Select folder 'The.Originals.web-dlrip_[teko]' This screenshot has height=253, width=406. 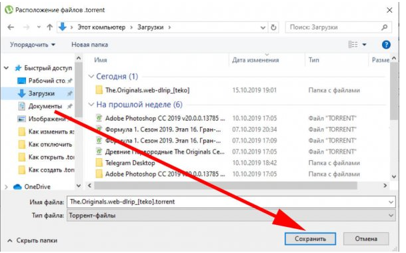point(147,90)
